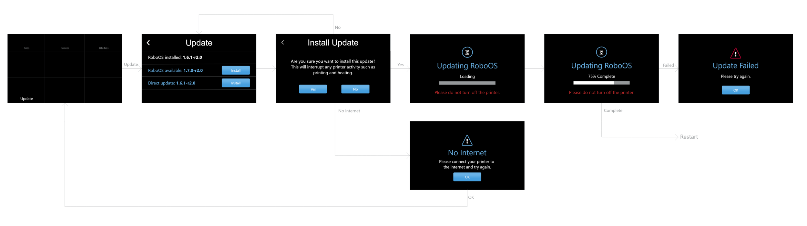807x226 pixels.
Task: Go back using the Update screen chevron
Action: pyautogui.click(x=148, y=43)
